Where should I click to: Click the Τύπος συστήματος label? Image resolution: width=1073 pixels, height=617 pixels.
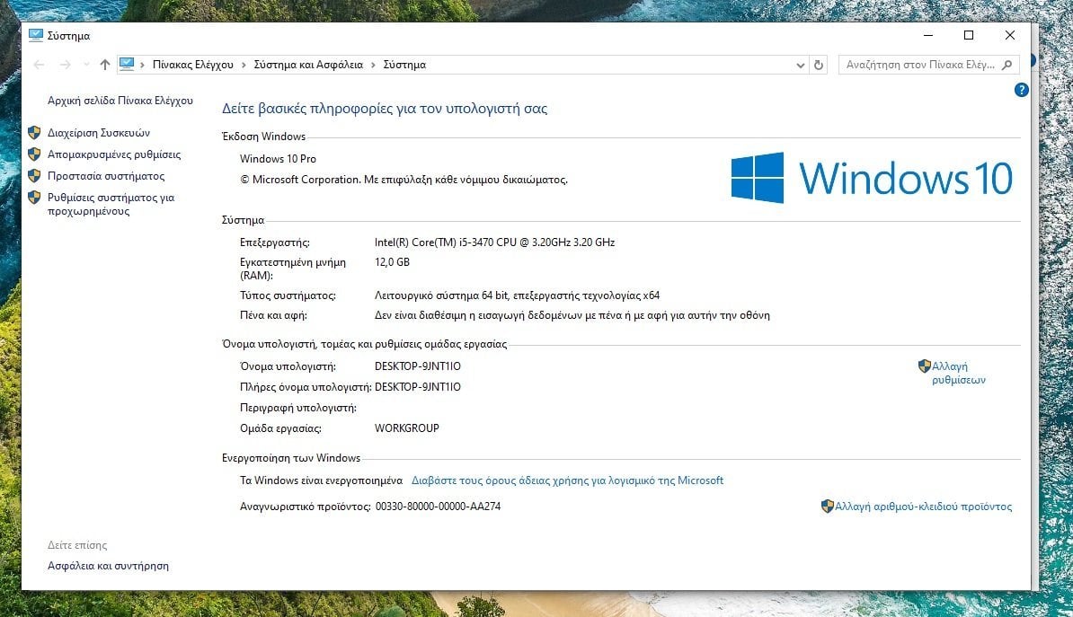coord(288,295)
